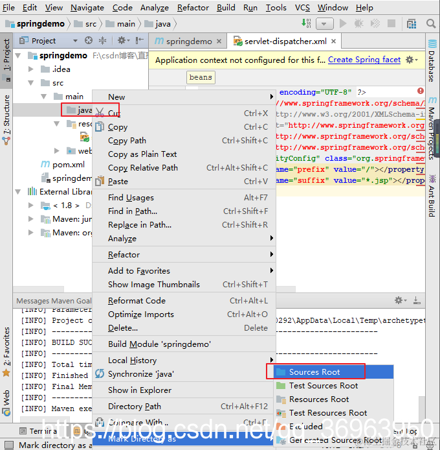
Task: Toggle the 1: Project tool window
Action: 6,60
